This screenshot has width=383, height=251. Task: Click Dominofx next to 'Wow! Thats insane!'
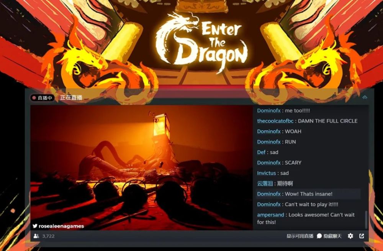point(269,194)
